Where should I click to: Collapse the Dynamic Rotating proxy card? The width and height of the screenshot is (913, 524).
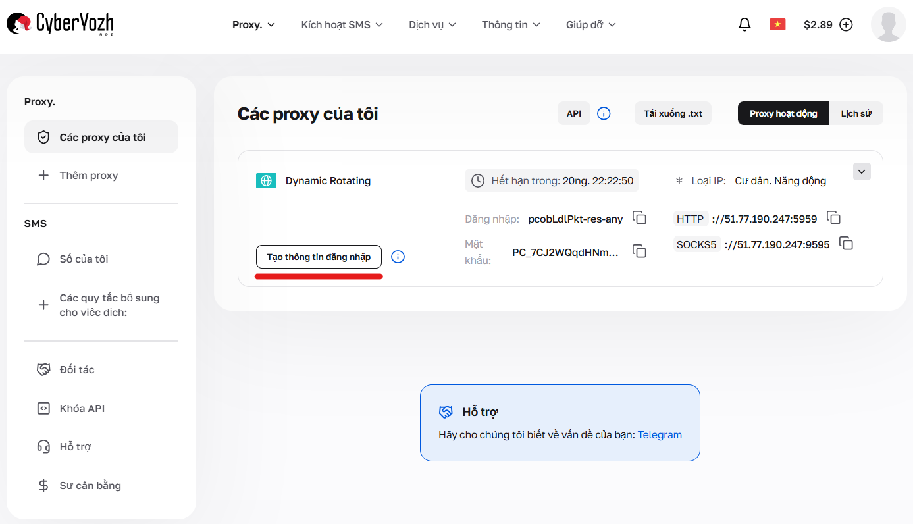click(861, 171)
